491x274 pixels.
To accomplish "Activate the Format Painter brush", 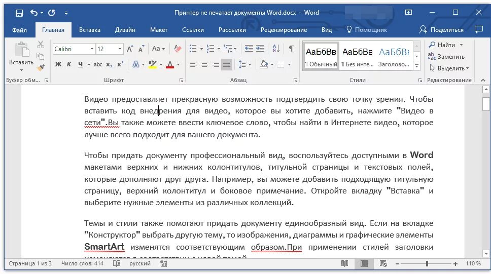I will coord(41,67).
